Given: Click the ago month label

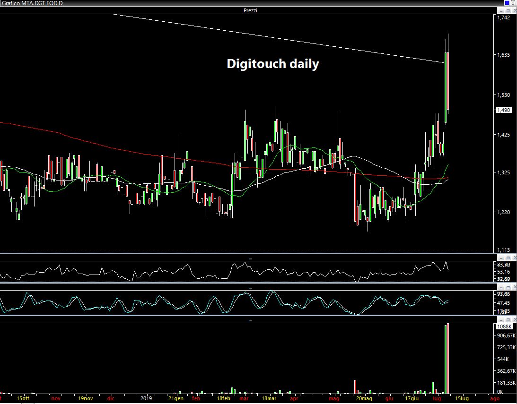Looking at the screenshot, I should (495, 398).
